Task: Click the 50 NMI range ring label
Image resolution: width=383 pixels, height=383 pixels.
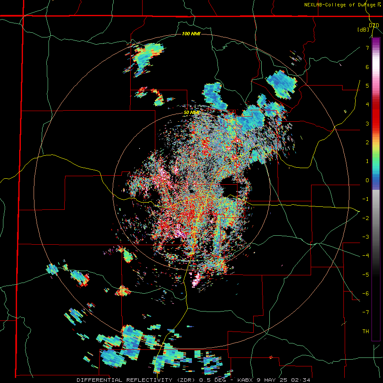Action: pyautogui.click(x=191, y=113)
